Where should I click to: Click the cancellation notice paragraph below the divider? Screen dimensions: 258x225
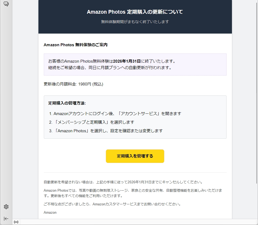click(123, 182)
